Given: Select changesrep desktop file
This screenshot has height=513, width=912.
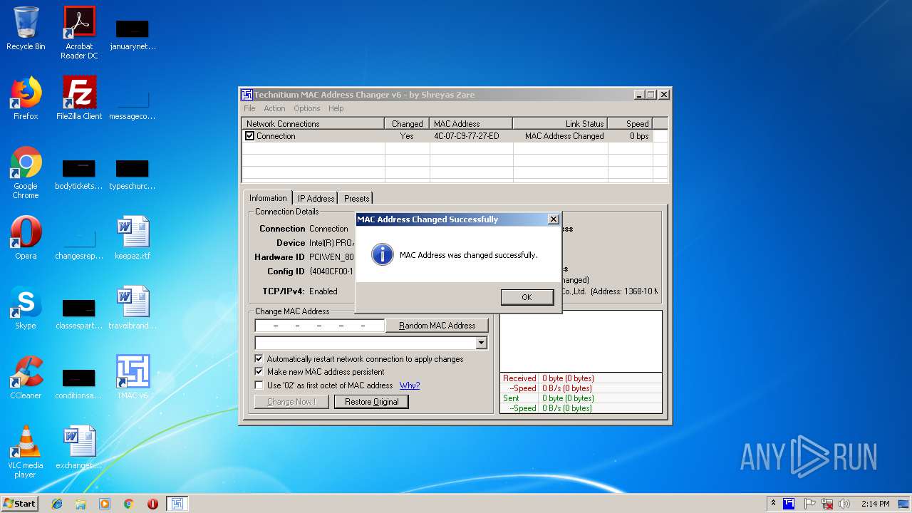Looking at the screenshot, I should 79,244.
